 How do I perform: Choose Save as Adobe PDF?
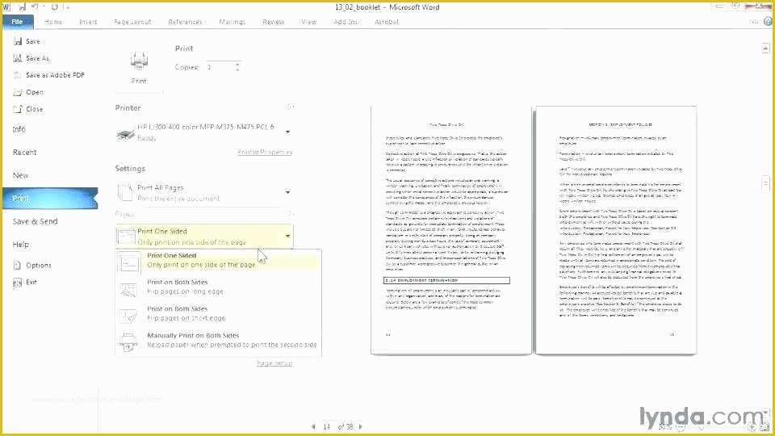click(49, 75)
